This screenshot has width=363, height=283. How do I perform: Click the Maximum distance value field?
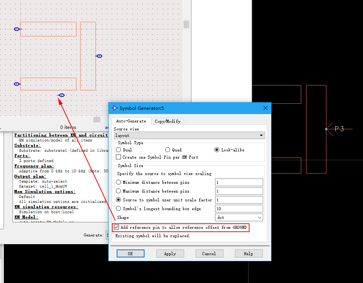(239, 191)
